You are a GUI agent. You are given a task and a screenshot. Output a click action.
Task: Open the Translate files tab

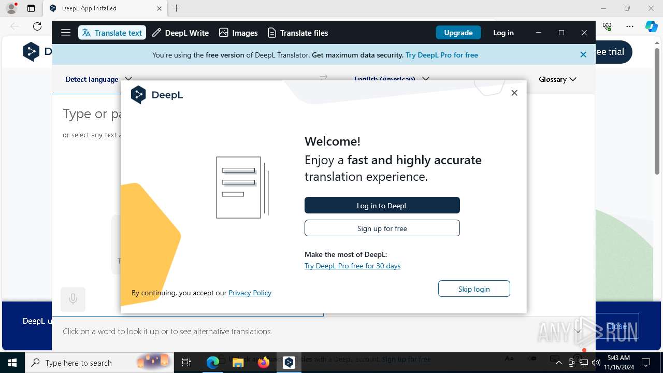(x=298, y=33)
